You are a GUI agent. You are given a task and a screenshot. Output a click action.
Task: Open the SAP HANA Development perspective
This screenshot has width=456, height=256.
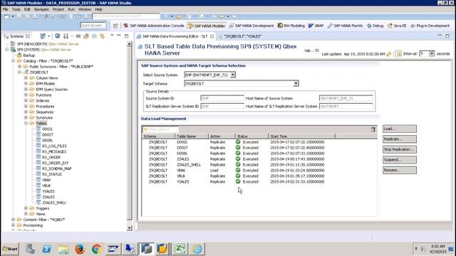[x=252, y=26]
